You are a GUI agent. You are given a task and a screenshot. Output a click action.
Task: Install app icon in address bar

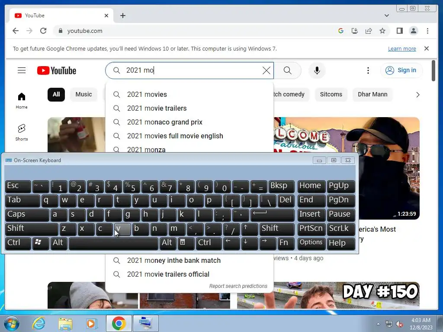[355, 31]
